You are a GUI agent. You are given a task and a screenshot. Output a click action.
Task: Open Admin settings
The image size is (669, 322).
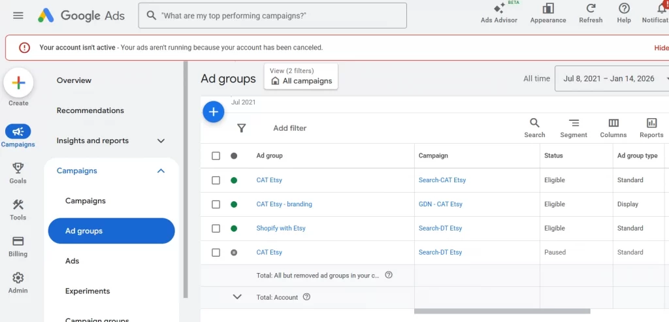(x=18, y=283)
